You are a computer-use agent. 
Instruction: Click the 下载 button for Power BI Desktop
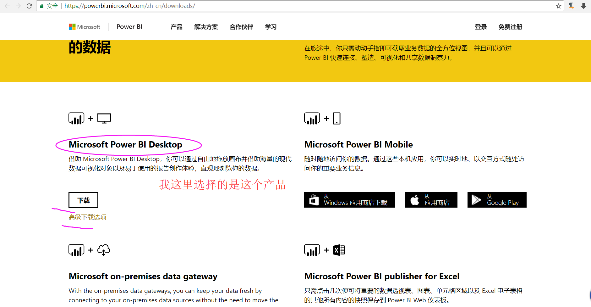tap(84, 200)
